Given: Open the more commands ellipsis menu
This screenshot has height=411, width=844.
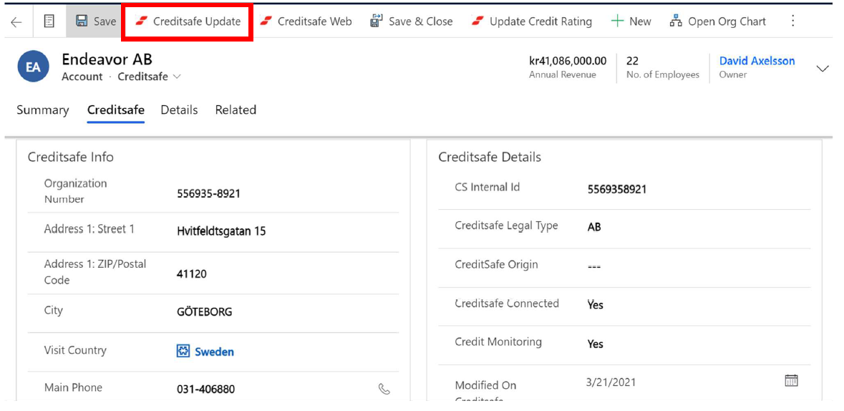Looking at the screenshot, I should (x=792, y=21).
